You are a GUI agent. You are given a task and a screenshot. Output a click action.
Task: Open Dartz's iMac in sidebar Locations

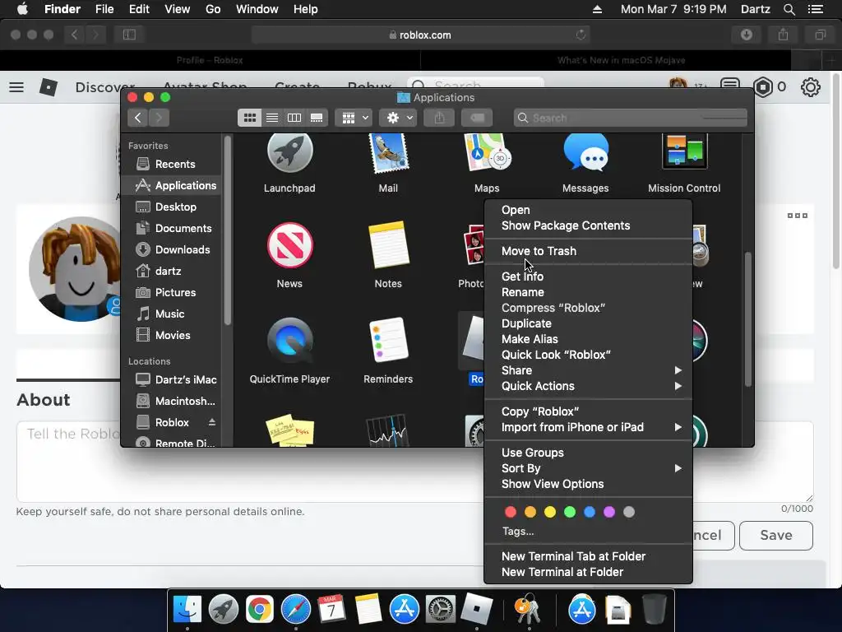point(171,379)
